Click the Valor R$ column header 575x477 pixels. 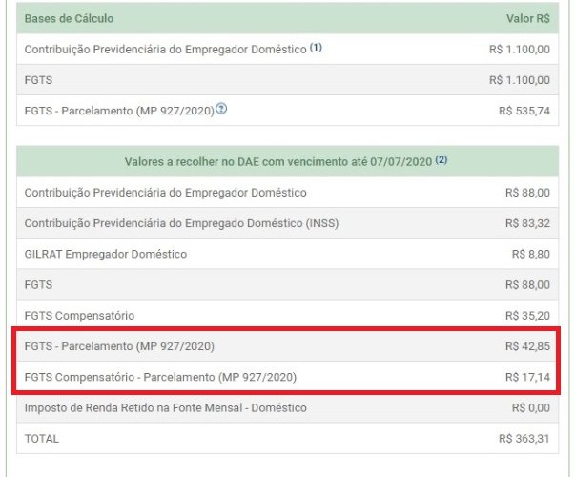pyautogui.click(x=527, y=18)
